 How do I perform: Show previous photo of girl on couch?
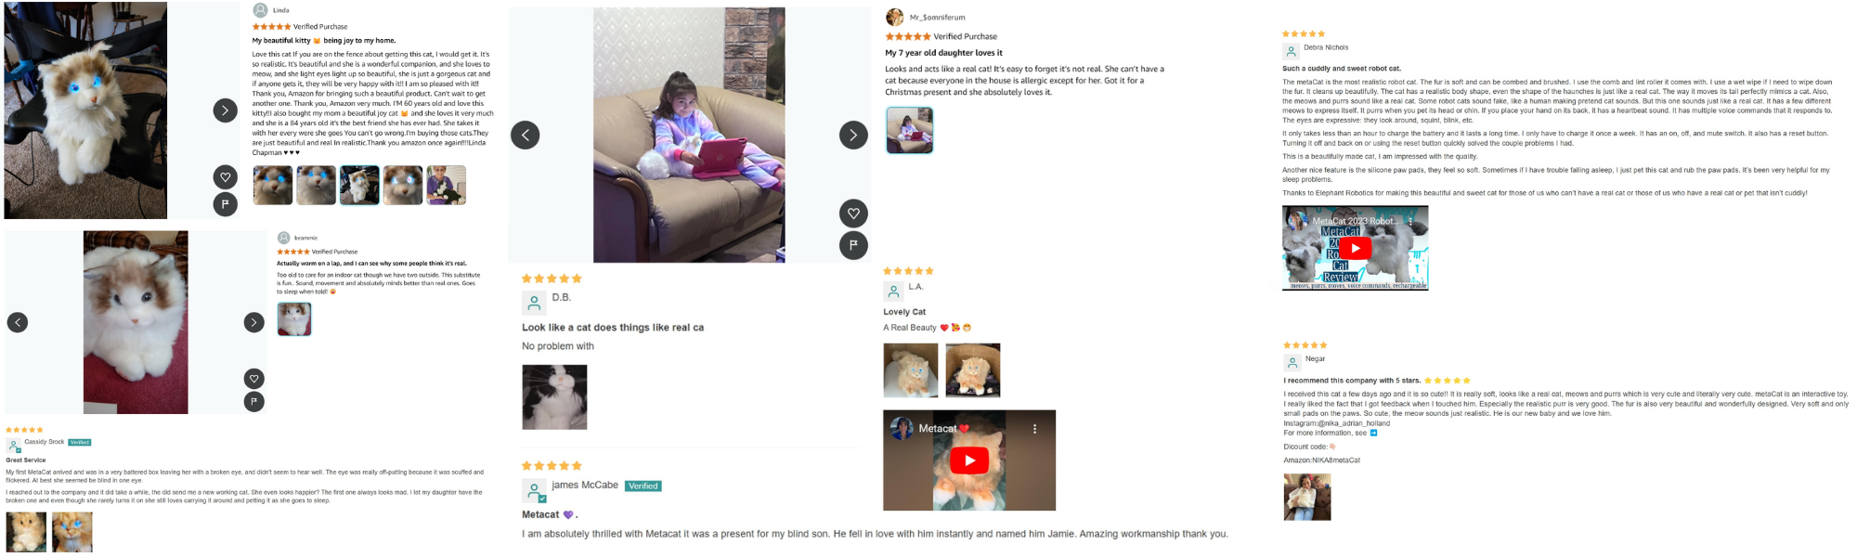(x=526, y=135)
